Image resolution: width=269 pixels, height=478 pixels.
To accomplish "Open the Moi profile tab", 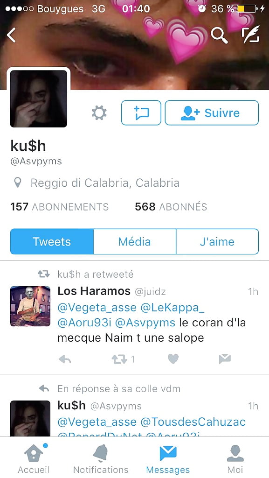I will pyautogui.click(x=235, y=458).
